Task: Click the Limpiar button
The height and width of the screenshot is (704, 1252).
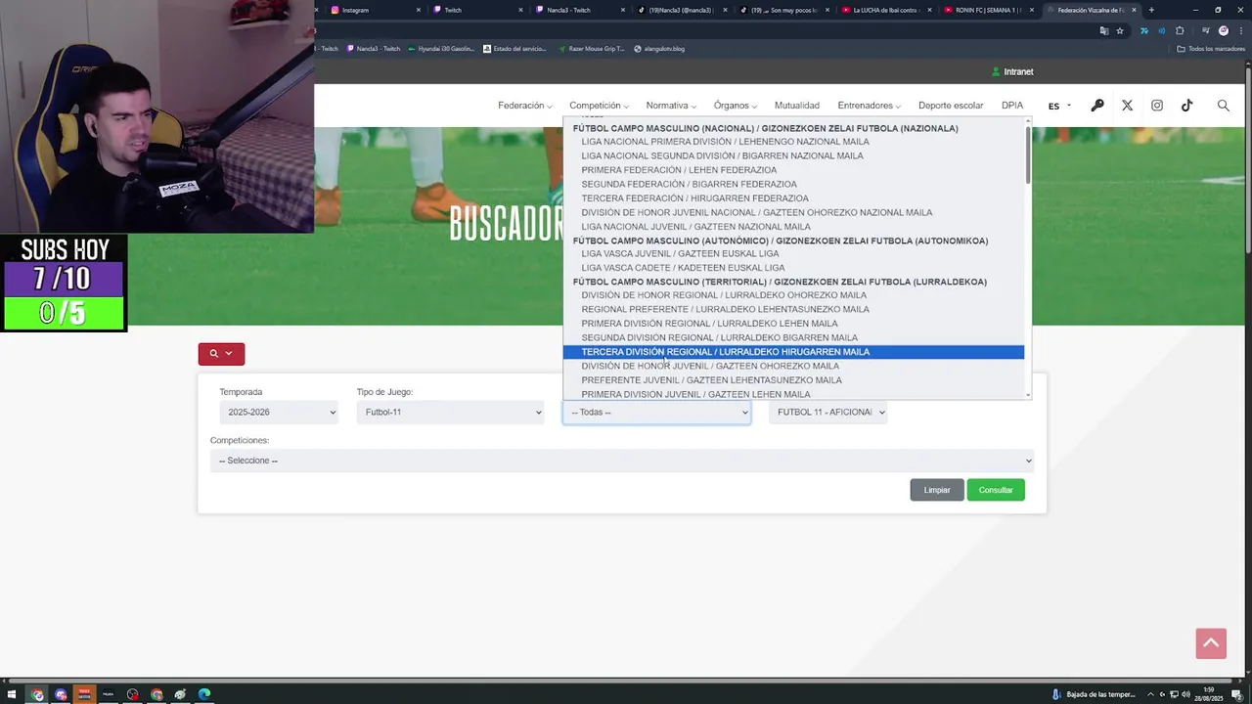Action: [937, 490]
